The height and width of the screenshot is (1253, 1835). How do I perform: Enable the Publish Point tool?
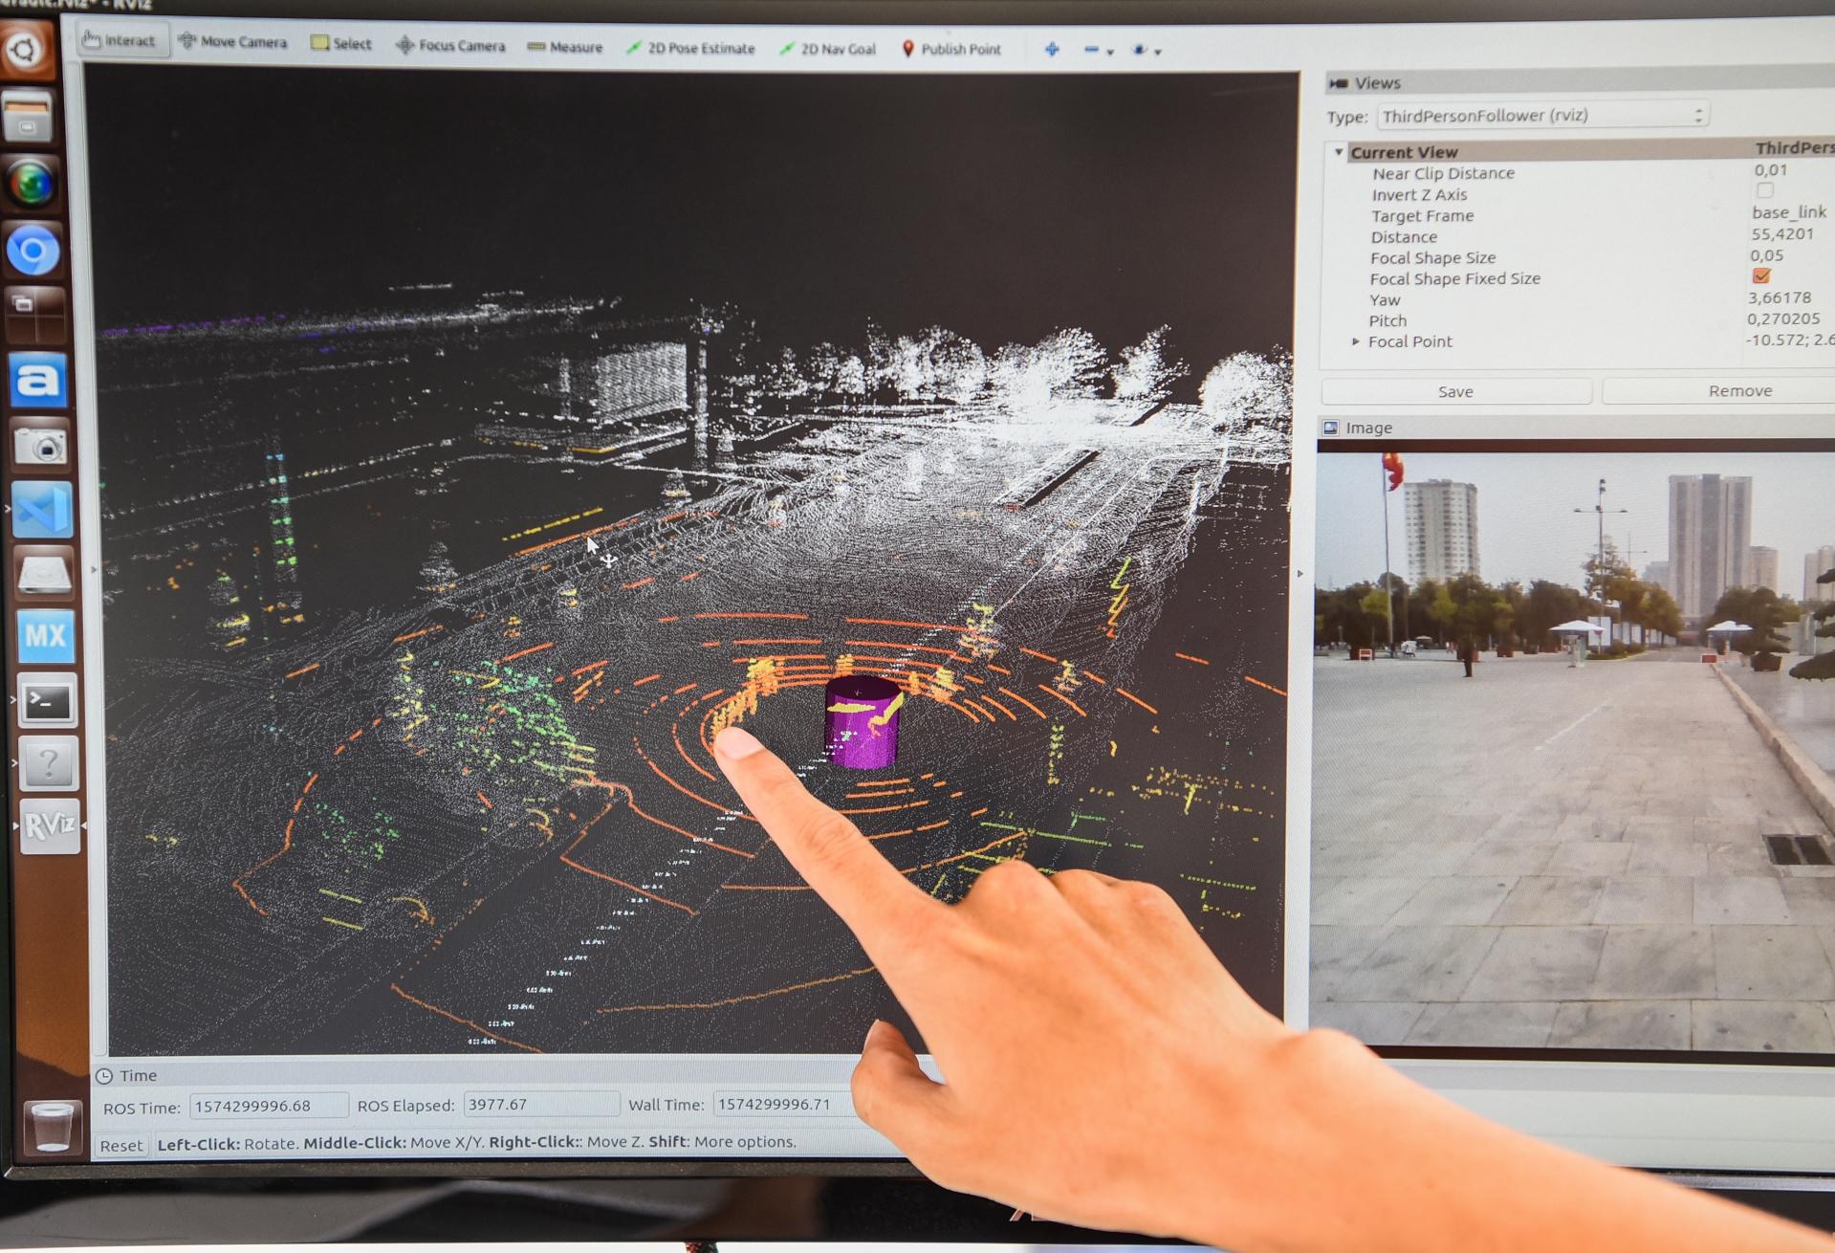(x=951, y=49)
